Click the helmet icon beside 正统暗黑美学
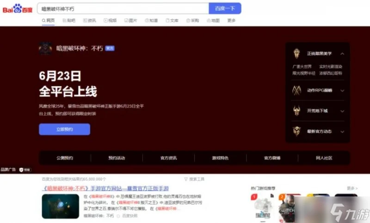The height and width of the screenshot is (223, 370). click(x=296, y=54)
